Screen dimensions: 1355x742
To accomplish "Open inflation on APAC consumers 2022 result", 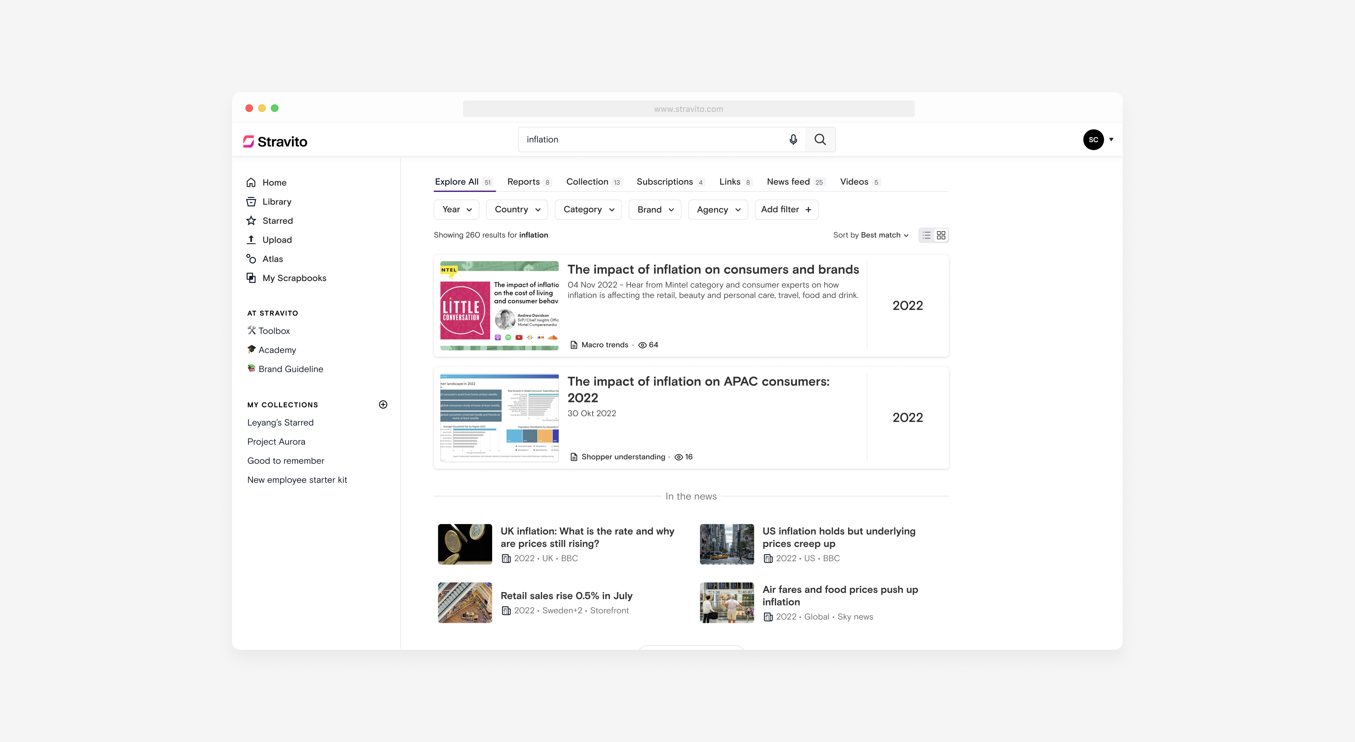I will tap(699, 389).
